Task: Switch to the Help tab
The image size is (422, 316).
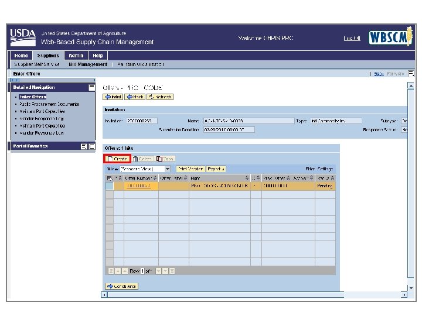Action: click(98, 56)
